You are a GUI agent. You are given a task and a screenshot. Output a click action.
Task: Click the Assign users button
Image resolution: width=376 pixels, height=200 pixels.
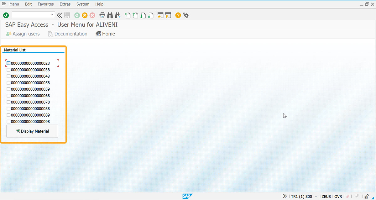pos(23,34)
